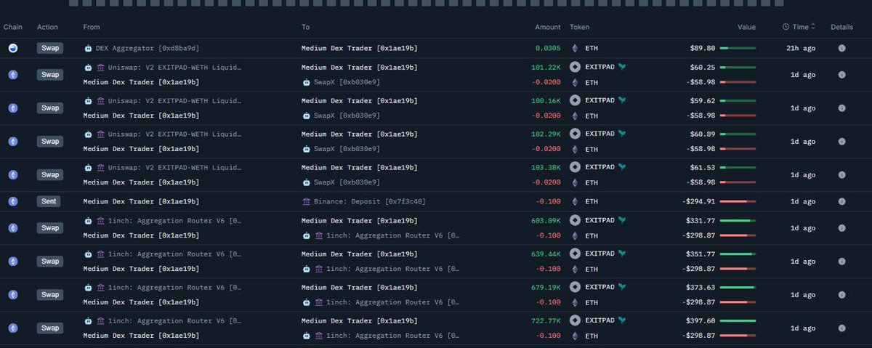Open details info icon for $397.60 swap

pos(841,328)
